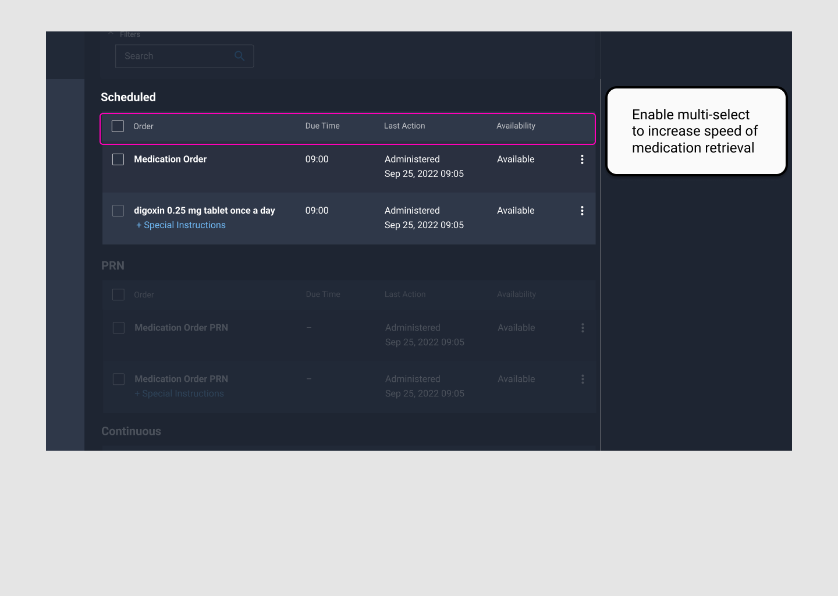This screenshot has width=838, height=596.
Task: Click the Scheduled section heading
Action: (128, 97)
